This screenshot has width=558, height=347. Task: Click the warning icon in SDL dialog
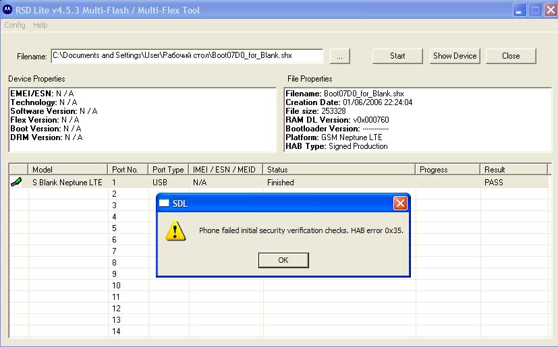click(175, 230)
